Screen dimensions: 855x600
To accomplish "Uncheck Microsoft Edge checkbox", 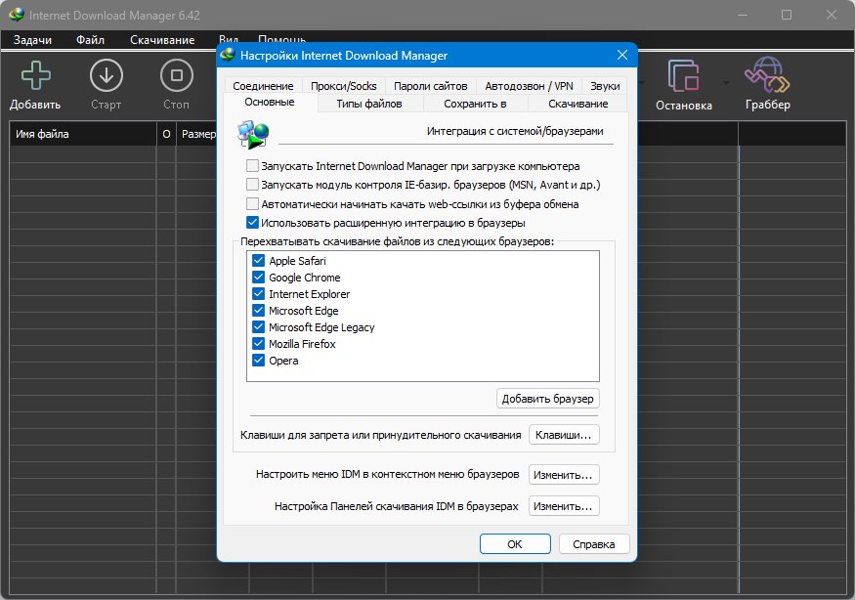I will (259, 311).
